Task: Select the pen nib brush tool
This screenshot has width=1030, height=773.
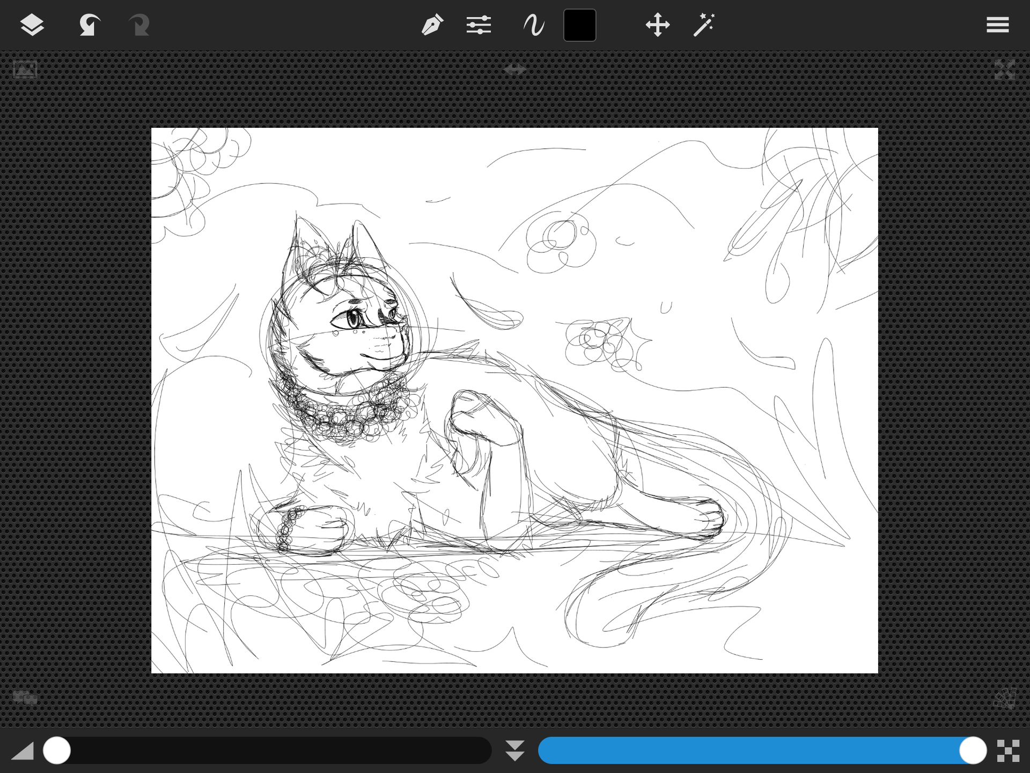Action: [x=432, y=25]
